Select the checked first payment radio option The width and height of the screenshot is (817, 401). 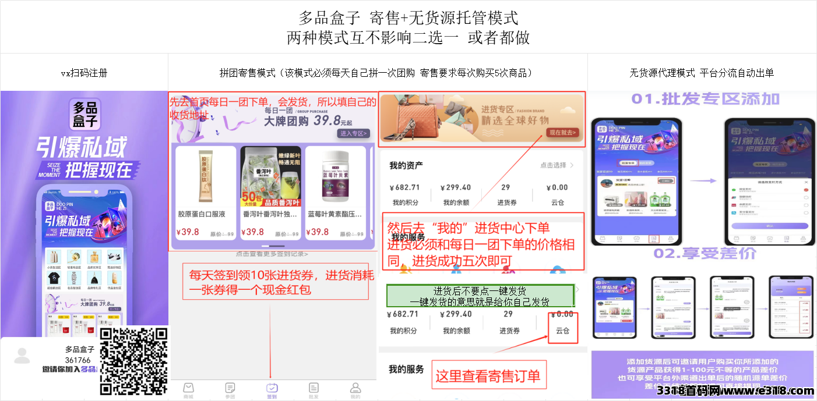(x=806, y=190)
